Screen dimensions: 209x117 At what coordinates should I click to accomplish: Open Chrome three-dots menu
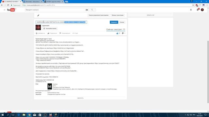click(207, 5)
